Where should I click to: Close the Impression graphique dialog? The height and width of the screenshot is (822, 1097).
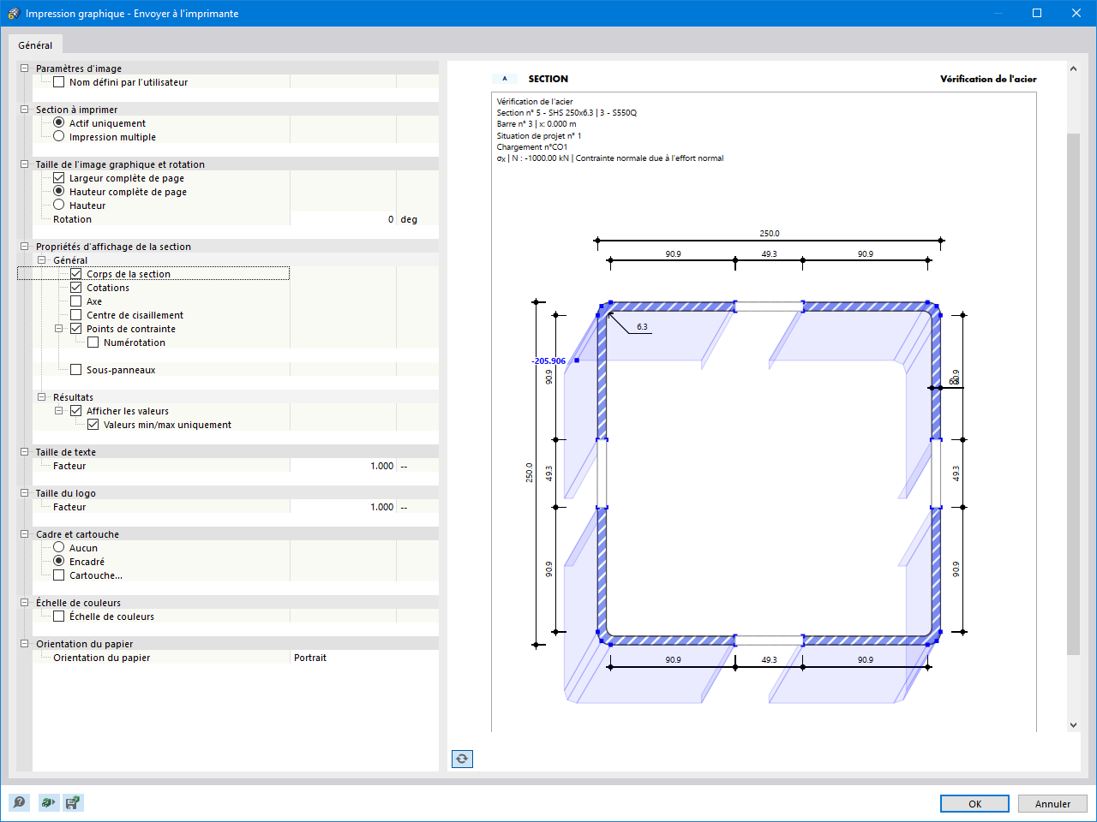tap(1076, 13)
